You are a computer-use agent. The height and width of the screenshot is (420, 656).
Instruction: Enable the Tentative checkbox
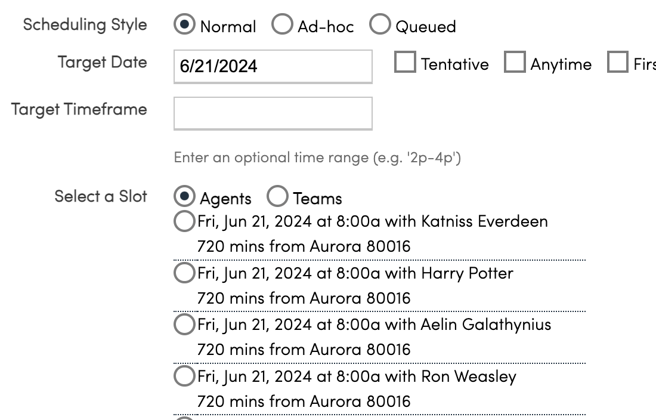(405, 63)
